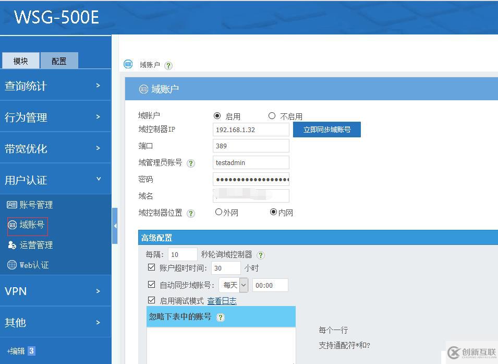Open help tooltip next to 域管理员账号

[191, 163]
